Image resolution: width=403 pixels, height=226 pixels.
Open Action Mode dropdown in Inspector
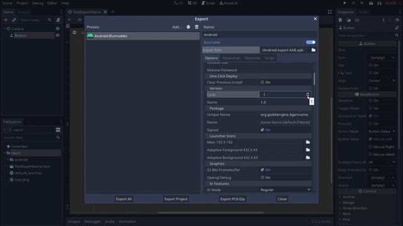click(x=382, y=131)
